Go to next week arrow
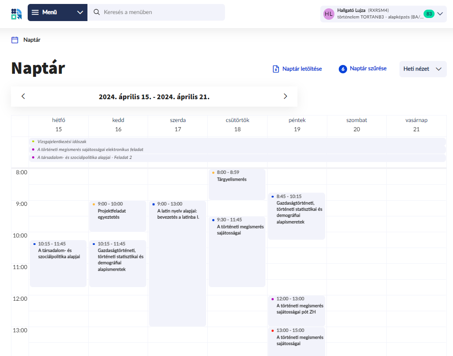Image resolution: width=453 pixels, height=356 pixels. click(x=285, y=97)
